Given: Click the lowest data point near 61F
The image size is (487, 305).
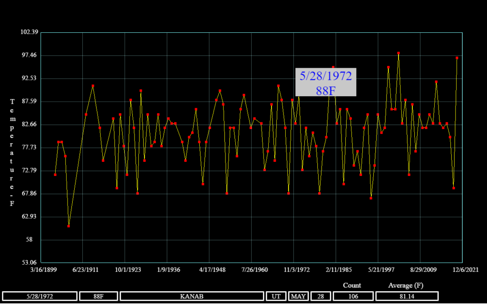Looking at the screenshot, I should coord(68,226).
